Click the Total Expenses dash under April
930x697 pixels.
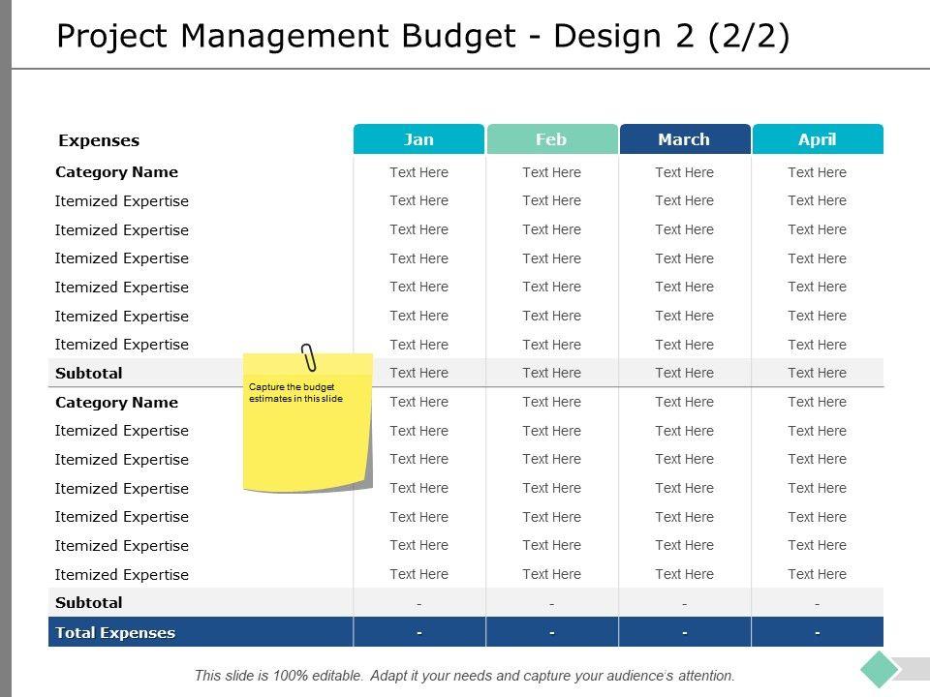818,633
